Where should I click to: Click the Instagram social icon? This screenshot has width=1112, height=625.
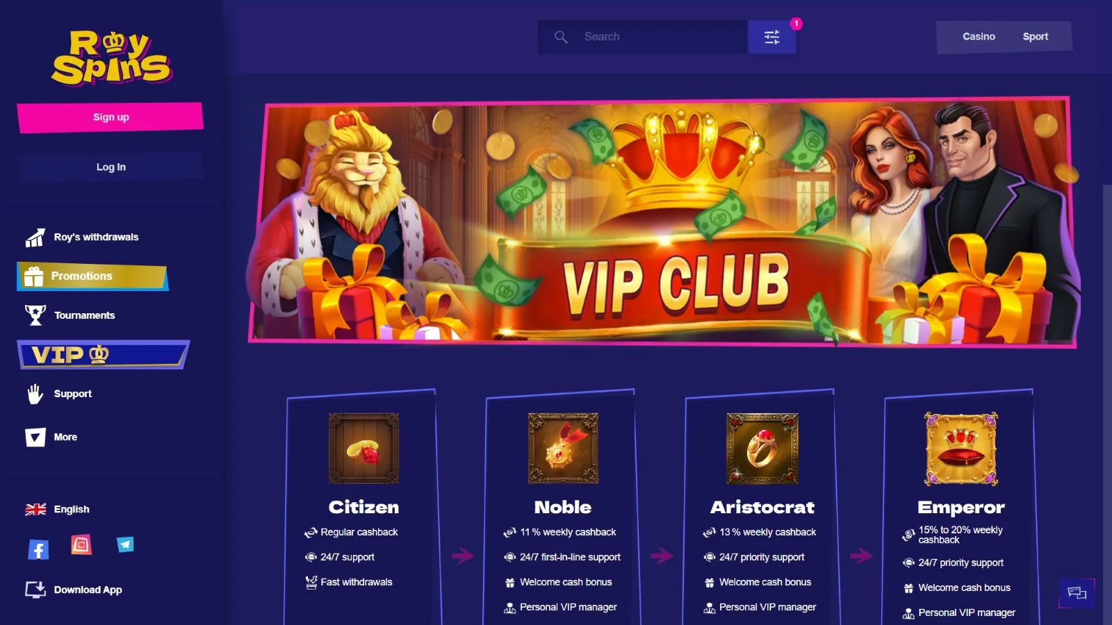click(81, 544)
